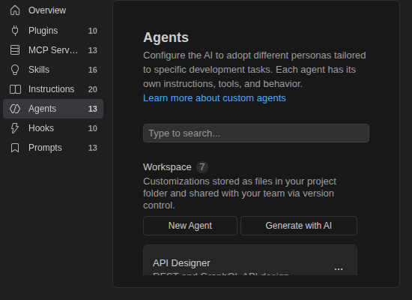This screenshot has width=412, height=300.
Task: Click the MCP Servers count 13
Action: pyautogui.click(x=92, y=50)
